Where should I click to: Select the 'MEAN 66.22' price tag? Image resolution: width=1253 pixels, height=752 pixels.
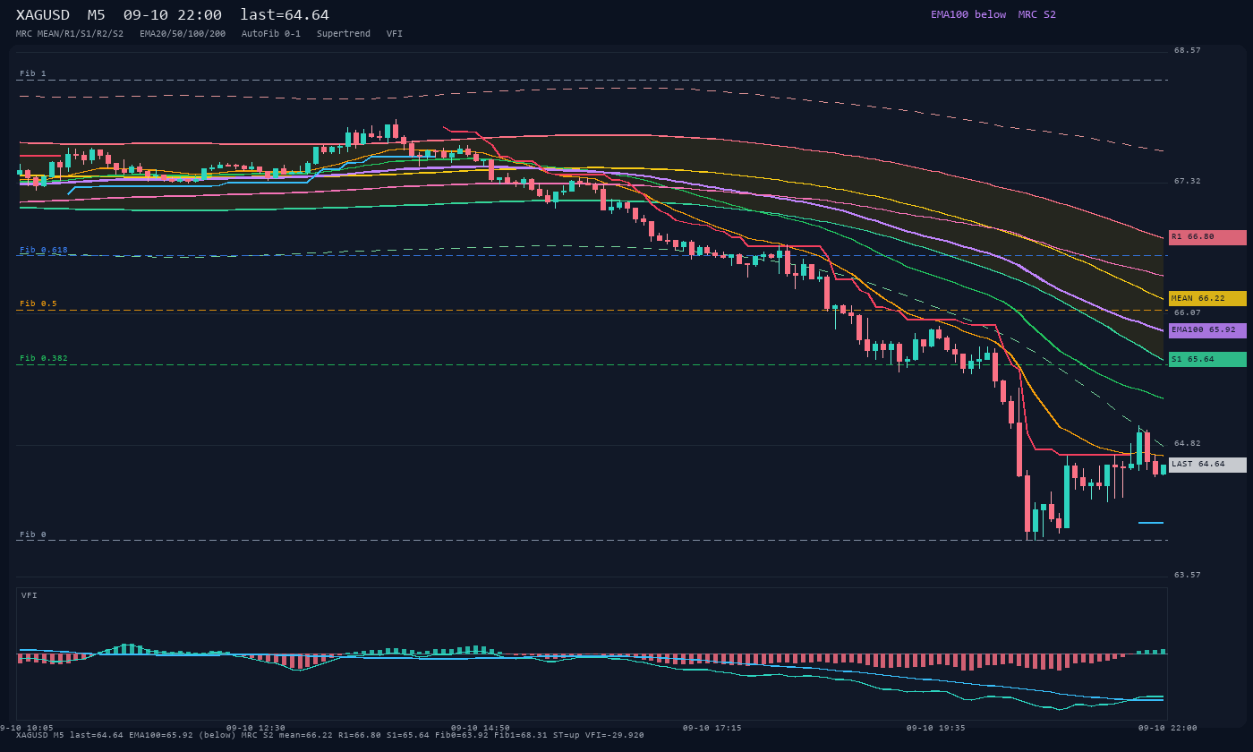pos(1207,298)
